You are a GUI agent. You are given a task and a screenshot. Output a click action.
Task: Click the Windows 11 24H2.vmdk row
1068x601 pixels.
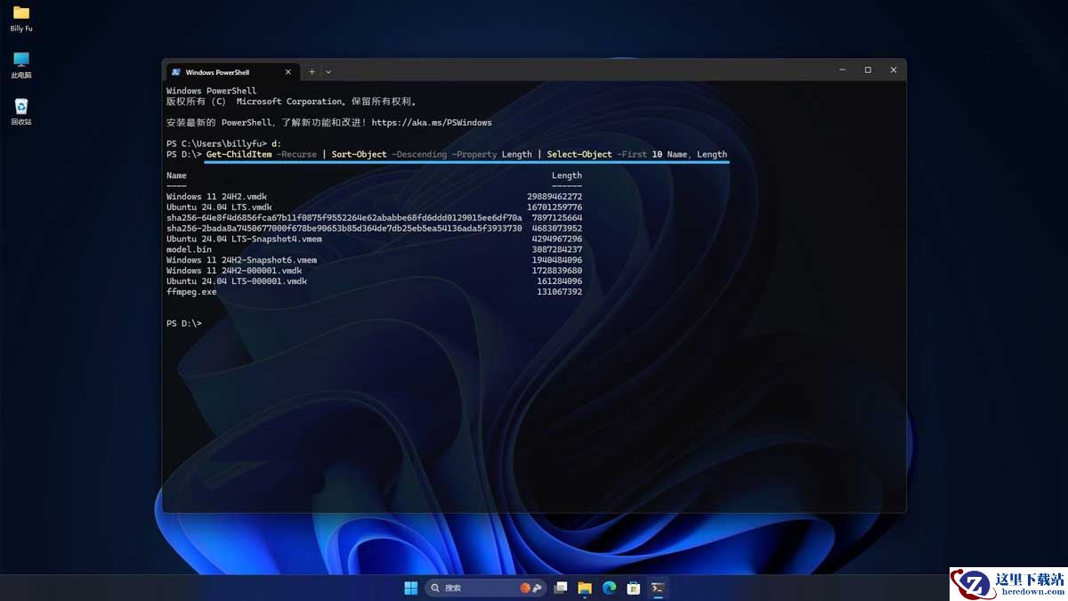[x=374, y=197]
